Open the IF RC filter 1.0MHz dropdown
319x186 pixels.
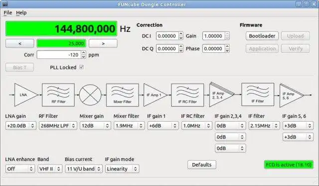[x=197, y=126]
